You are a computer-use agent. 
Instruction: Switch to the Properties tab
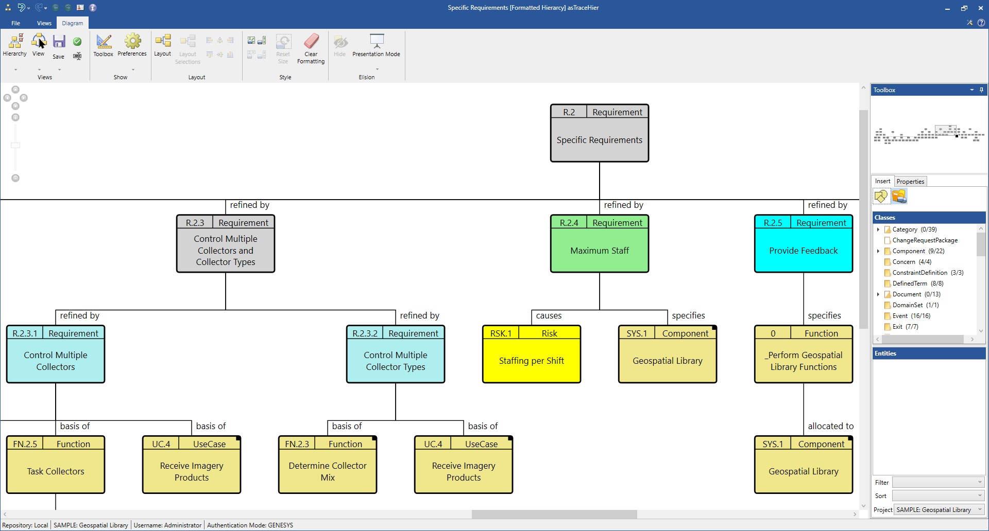(x=910, y=181)
